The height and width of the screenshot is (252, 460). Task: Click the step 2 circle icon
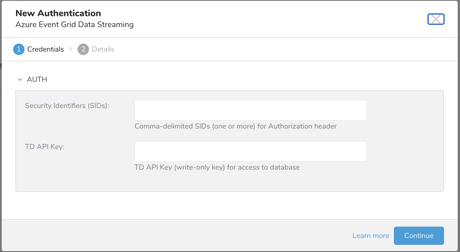[x=83, y=49]
